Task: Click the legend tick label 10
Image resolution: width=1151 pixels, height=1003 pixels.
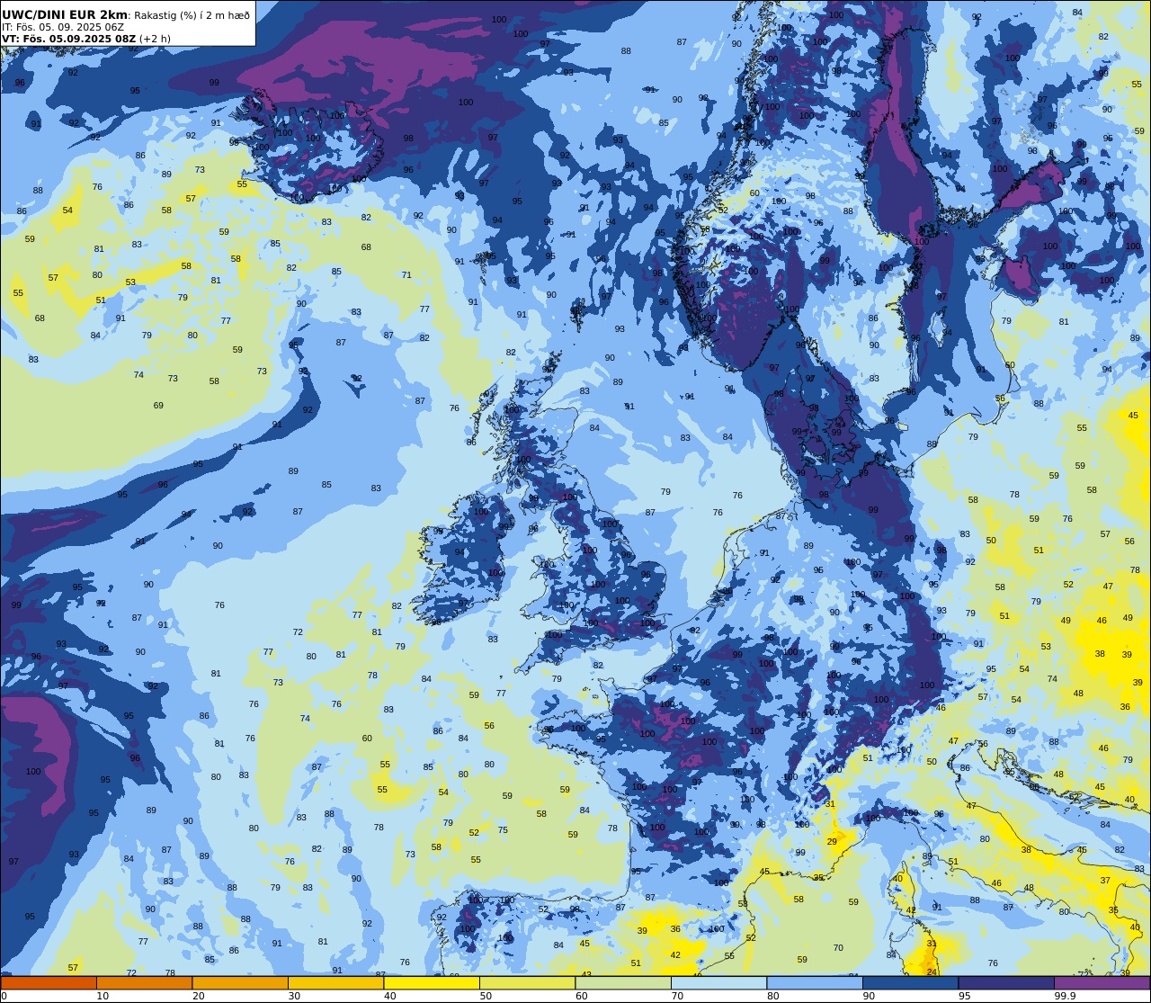Action: point(103,996)
